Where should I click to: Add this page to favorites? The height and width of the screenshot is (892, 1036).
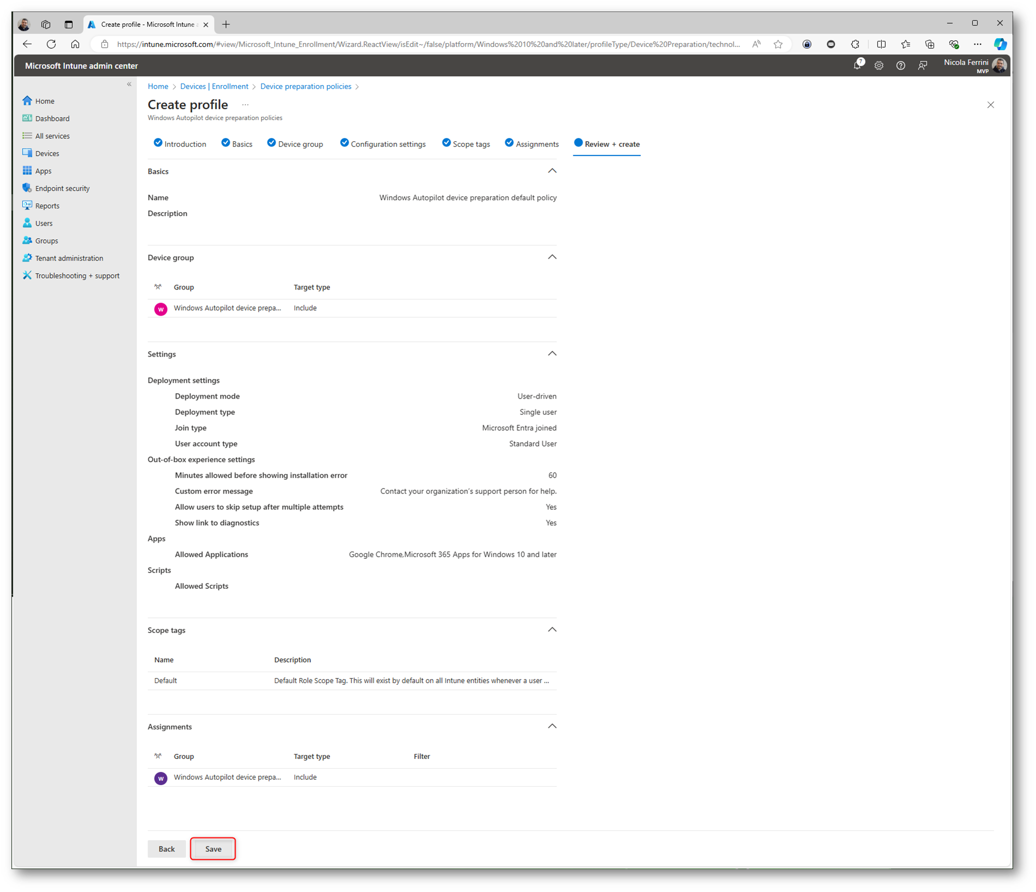click(x=778, y=44)
